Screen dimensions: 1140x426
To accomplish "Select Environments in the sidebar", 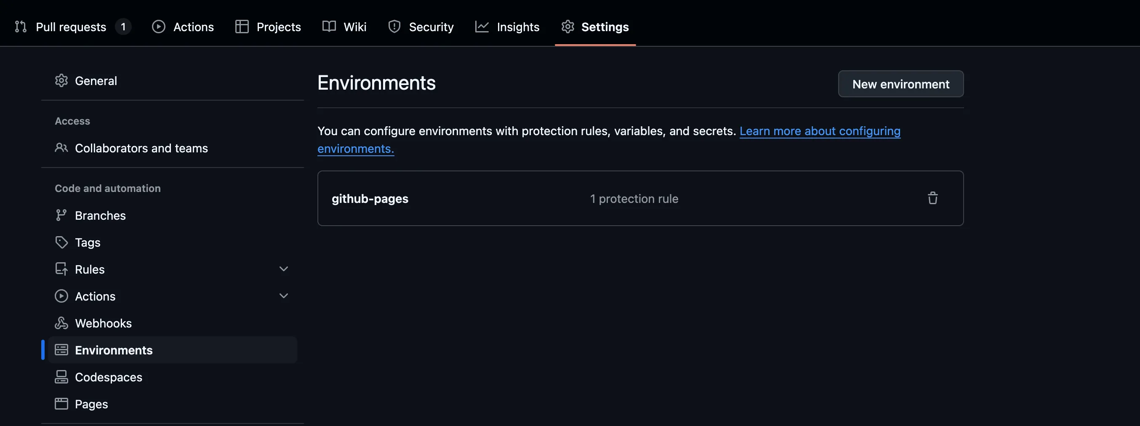I will click(114, 350).
